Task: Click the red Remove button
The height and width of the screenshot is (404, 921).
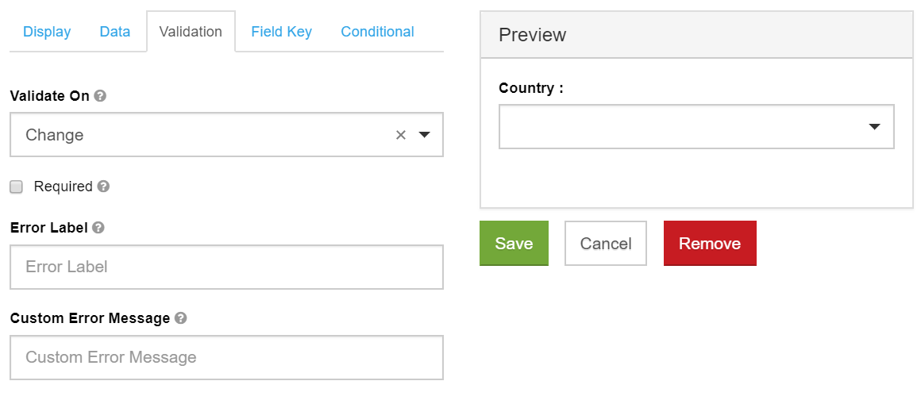Action: [x=710, y=244]
